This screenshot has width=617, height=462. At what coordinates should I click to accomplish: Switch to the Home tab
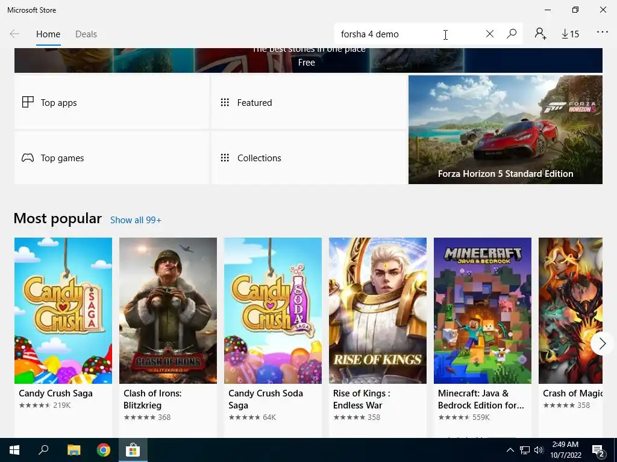[x=48, y=34]
